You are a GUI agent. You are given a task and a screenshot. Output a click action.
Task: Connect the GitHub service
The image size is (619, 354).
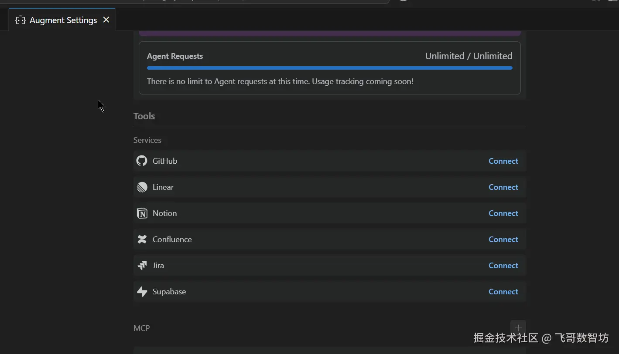tap(503, 161)
